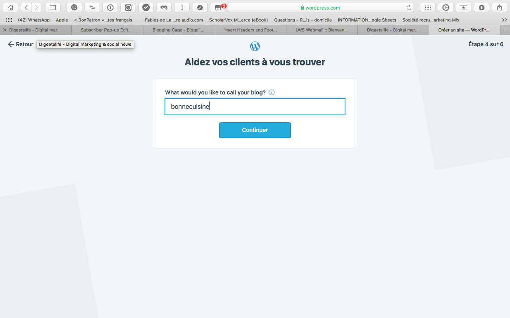Open the Top Sites grid button
510x318 pixels.
pos(428,8)
